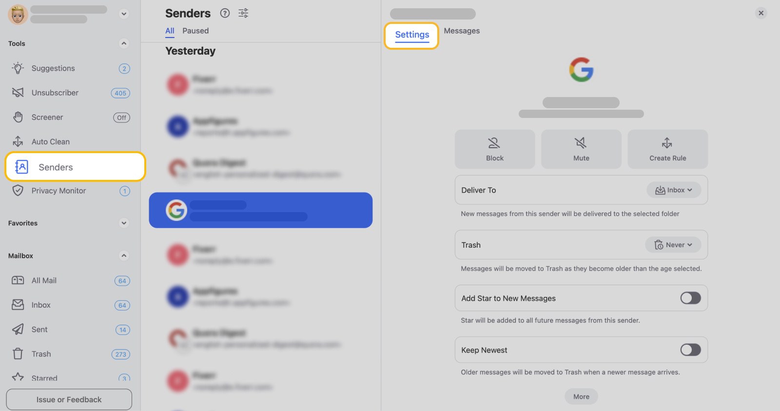Switch to the Messages tab
Image resolution: width=780 pixels, height=411 pixels.
462,31
